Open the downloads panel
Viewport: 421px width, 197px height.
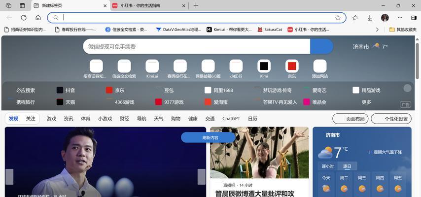click(370, 18)
